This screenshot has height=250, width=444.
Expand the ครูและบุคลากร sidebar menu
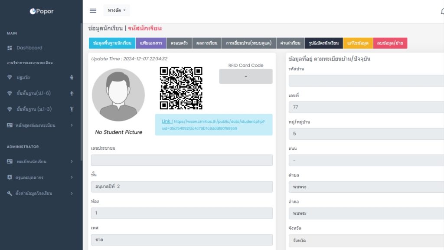pos(40,178)
